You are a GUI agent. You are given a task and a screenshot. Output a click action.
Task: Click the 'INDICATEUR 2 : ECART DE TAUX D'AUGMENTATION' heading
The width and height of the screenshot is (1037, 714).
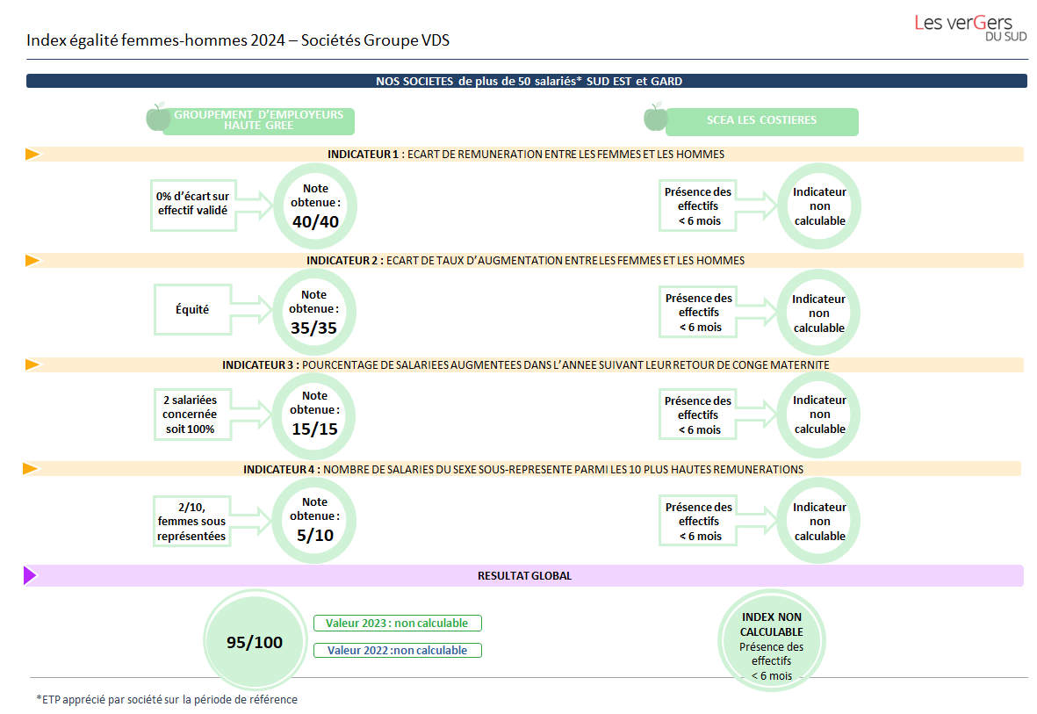pos(526,261)
